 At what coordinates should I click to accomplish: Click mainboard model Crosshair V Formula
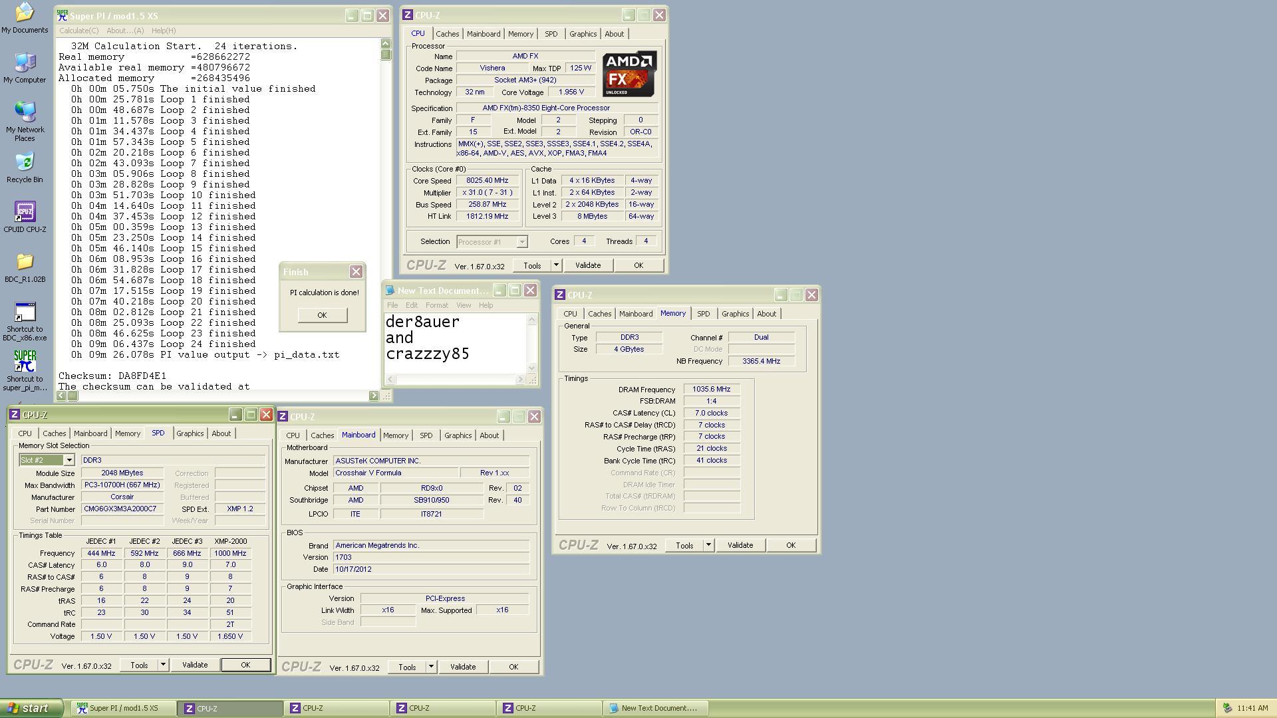[x=396, y=473]
